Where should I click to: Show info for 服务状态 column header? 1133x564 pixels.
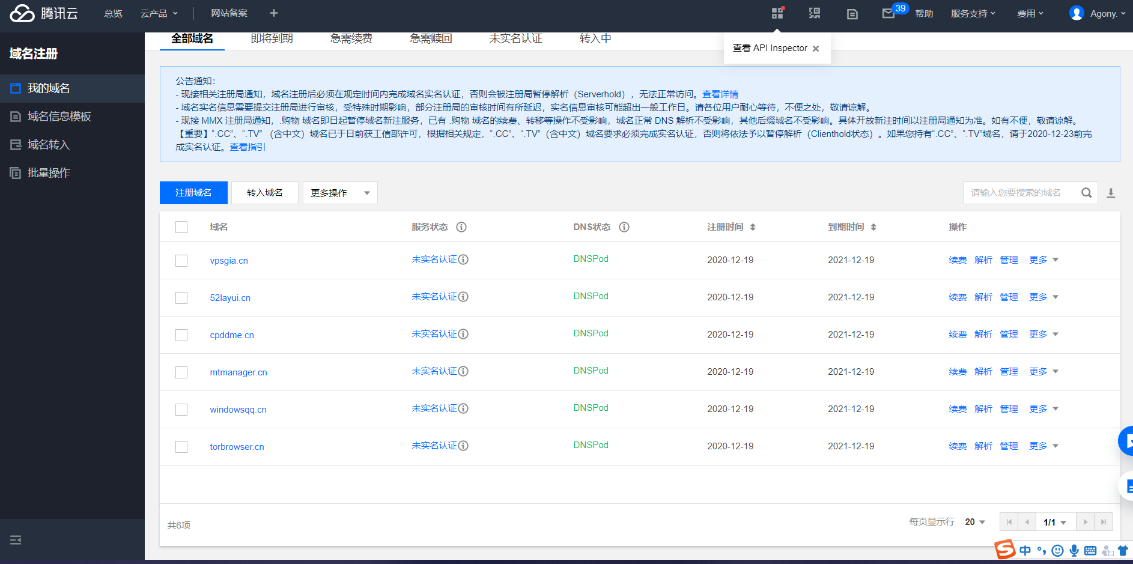click(x=461, y=227)
